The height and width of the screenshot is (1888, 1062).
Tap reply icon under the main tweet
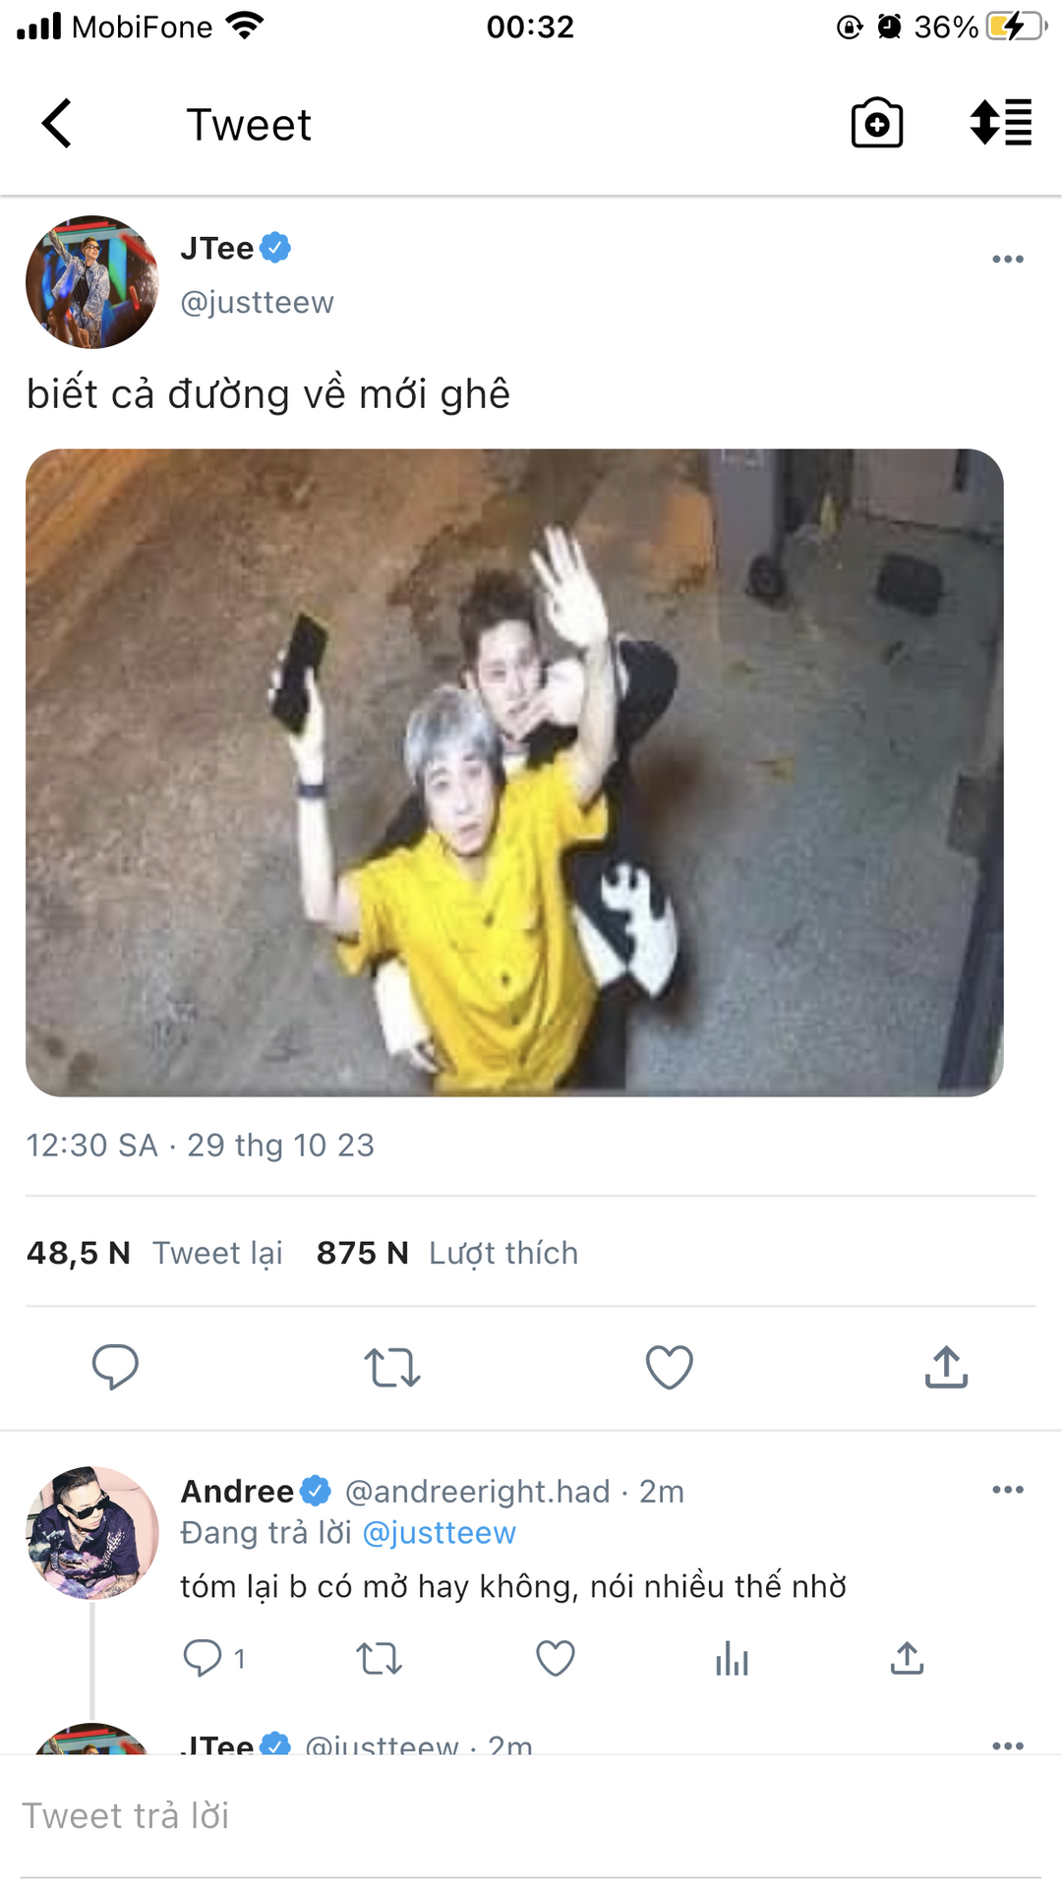pos(115,1367)
